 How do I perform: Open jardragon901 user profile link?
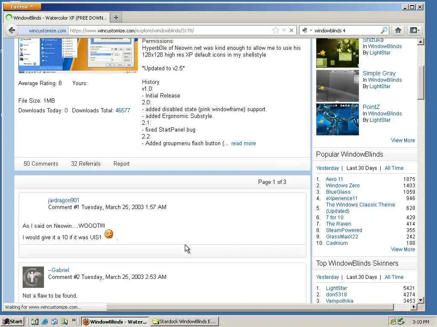point(64,200)
